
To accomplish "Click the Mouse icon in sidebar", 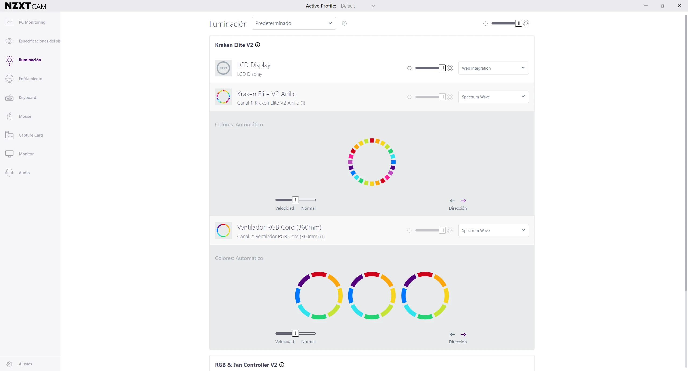I will pyautogui.click(x=9, y=116).
